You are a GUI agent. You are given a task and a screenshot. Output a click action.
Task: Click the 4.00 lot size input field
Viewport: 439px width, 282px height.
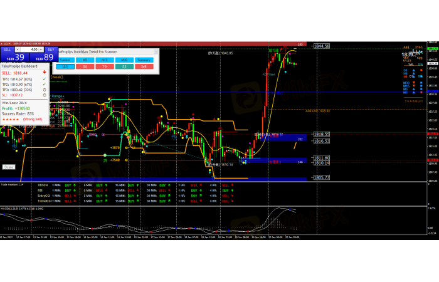click(29, 50)
